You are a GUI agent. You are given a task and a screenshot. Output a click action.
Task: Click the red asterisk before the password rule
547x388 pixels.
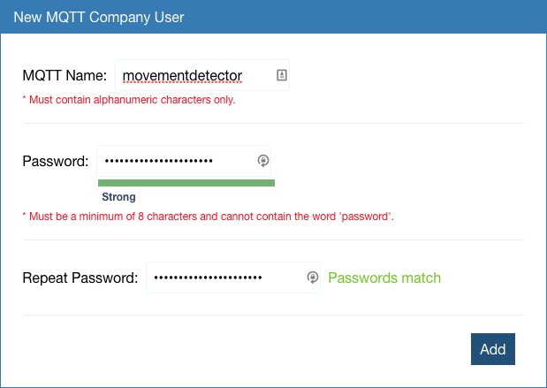pos(25,216)
